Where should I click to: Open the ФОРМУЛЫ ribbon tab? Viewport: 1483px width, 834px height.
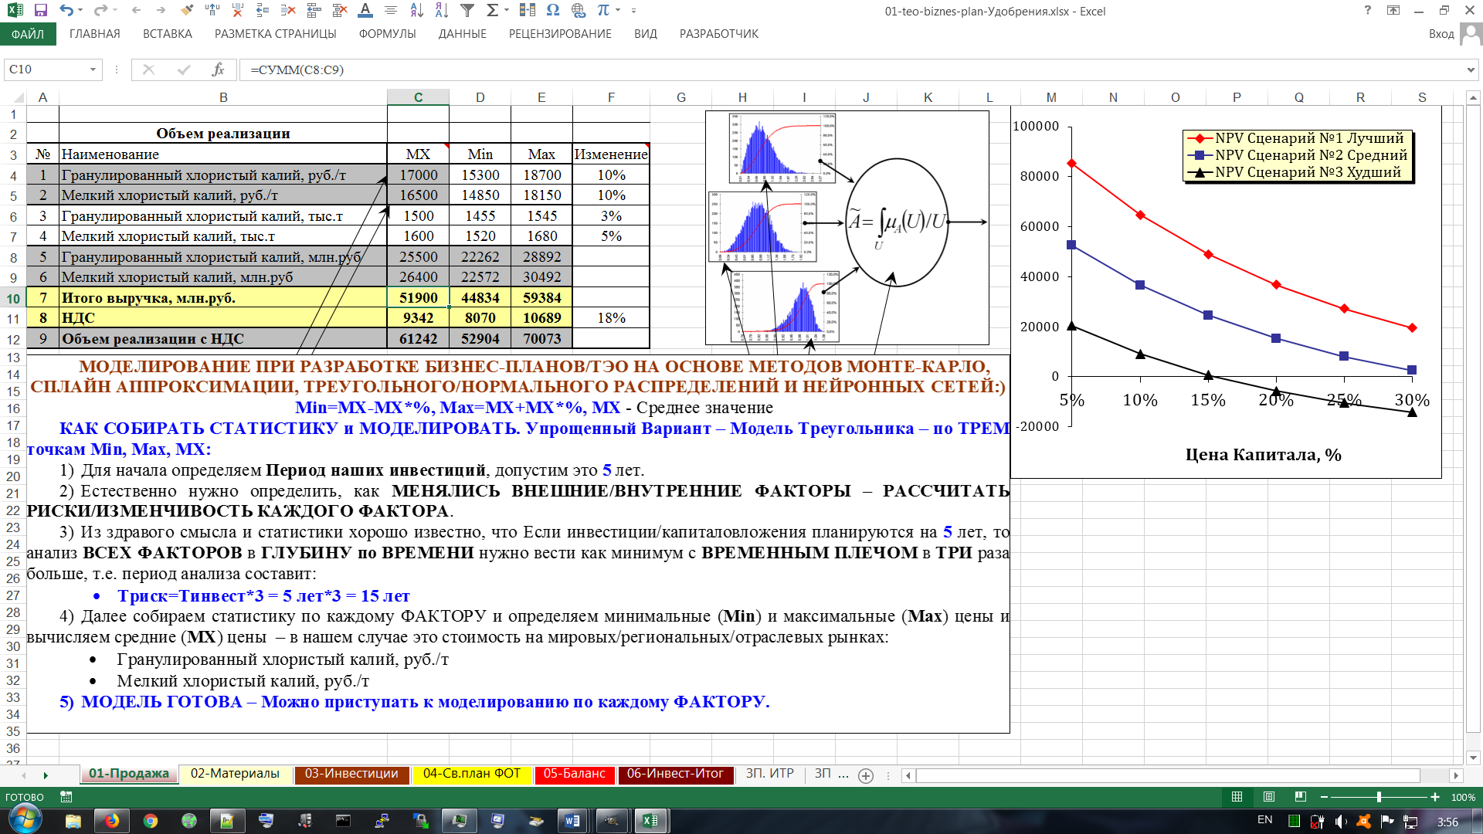point(387,34)
